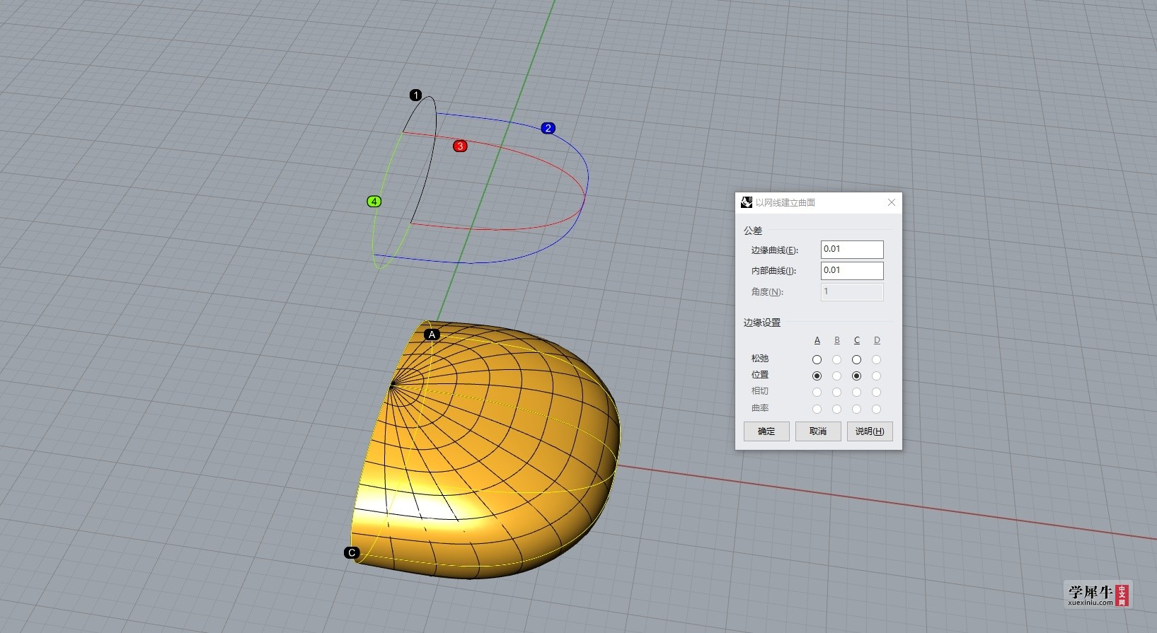Click the Rhino icon in dialog title bar
Viewport: 1157px width, 633px height.
point(746,202)
